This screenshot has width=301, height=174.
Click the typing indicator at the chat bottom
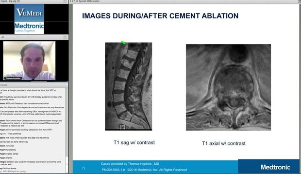coord(13,171)
